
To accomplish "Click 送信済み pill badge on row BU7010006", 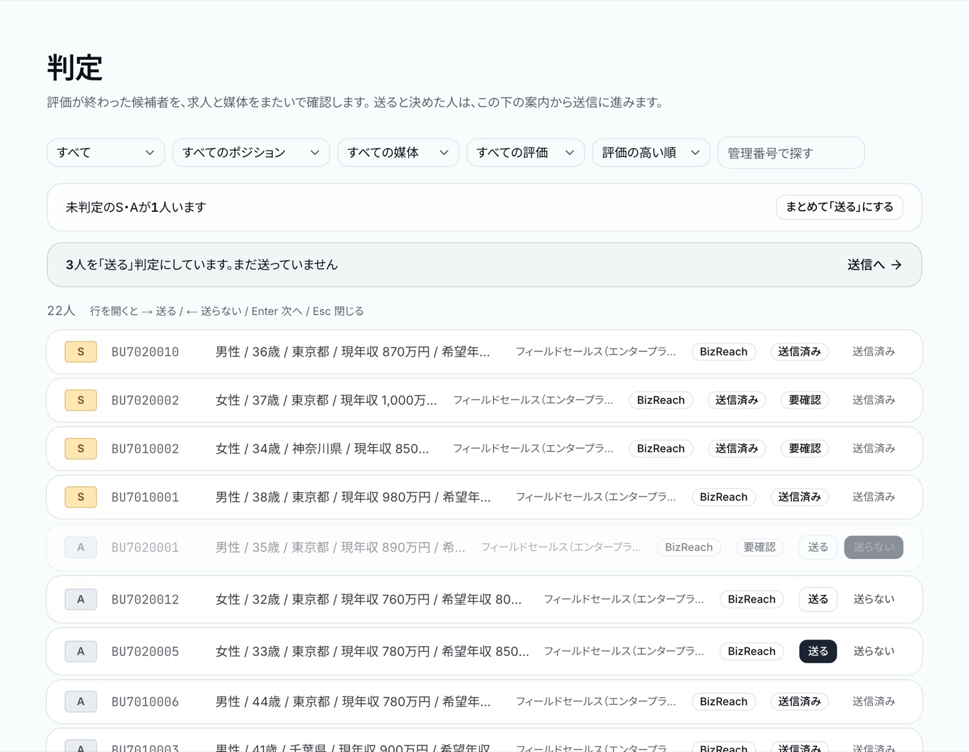I will (800, 702).
